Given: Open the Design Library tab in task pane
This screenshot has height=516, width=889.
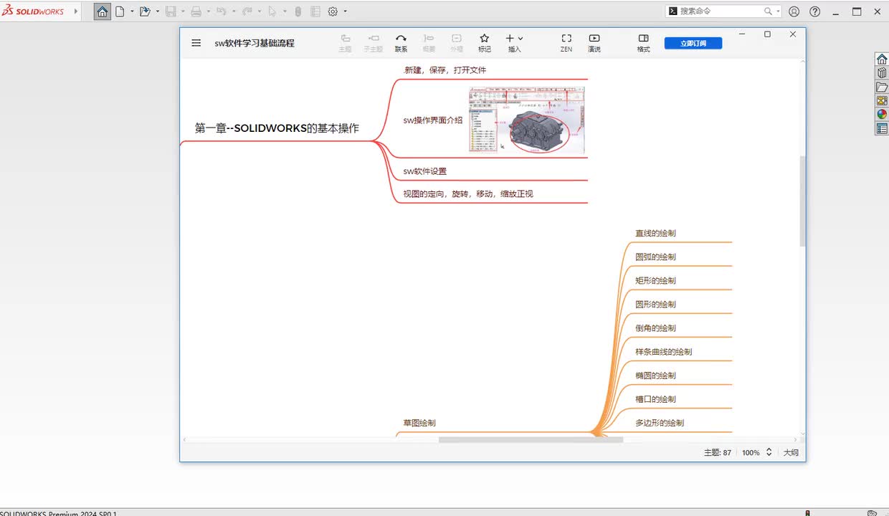Looking at the screenshot, I should (x=882, y=72).
